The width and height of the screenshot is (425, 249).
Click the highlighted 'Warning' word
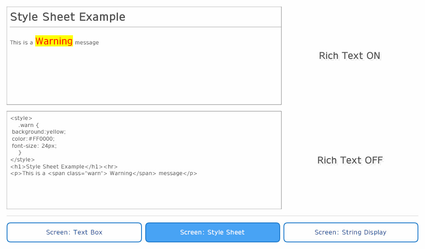pyautogui.click(x=54, y=41)
